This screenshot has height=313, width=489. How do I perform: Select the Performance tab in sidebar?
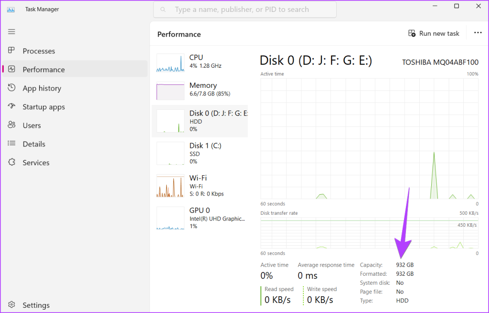pyautogui.click(x=43, y=69)
